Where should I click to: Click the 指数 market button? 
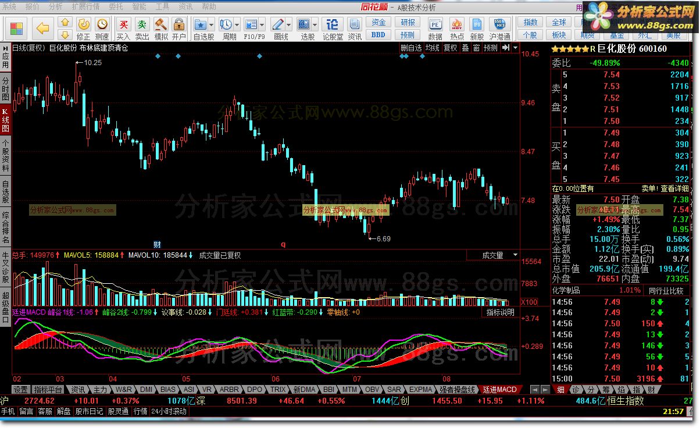530,22
